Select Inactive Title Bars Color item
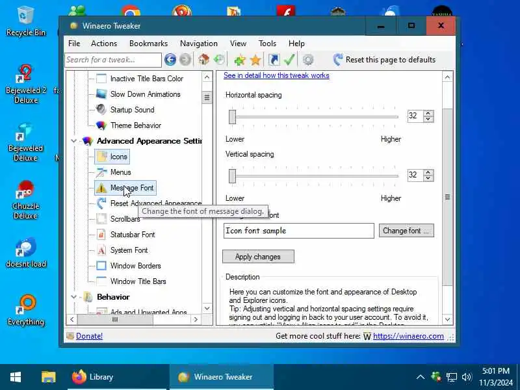 point(147,79)
